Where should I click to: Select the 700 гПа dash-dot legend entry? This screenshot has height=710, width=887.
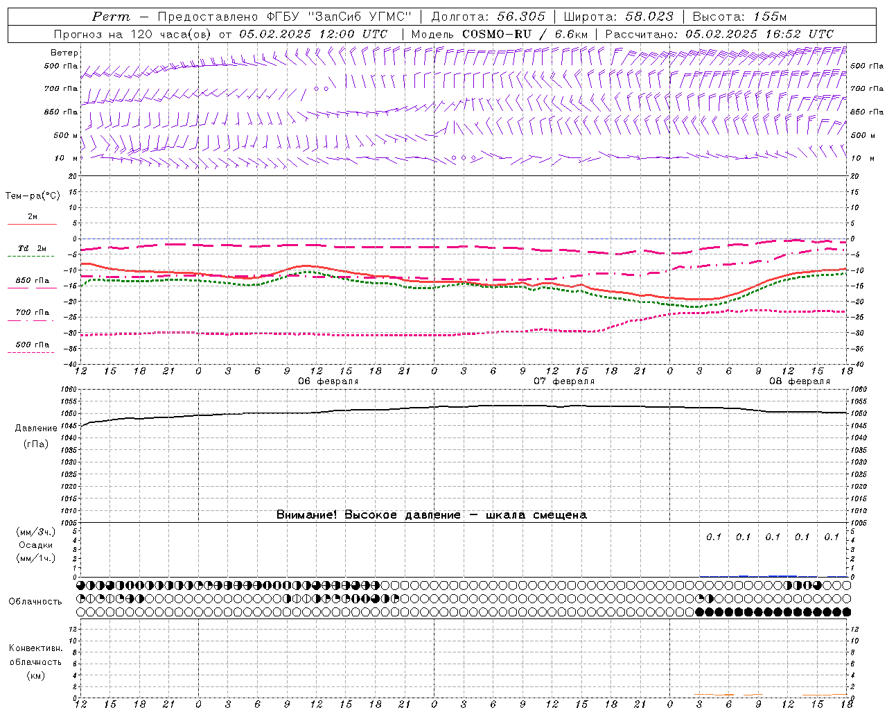pos(33,315)
